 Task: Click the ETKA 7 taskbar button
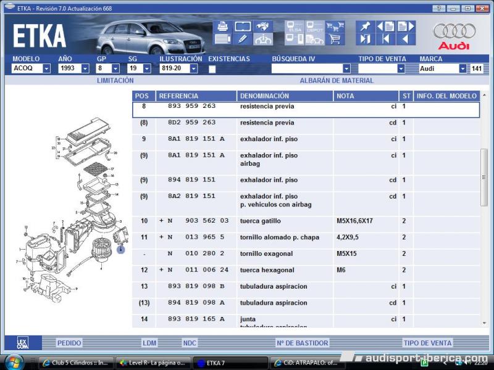230,363
